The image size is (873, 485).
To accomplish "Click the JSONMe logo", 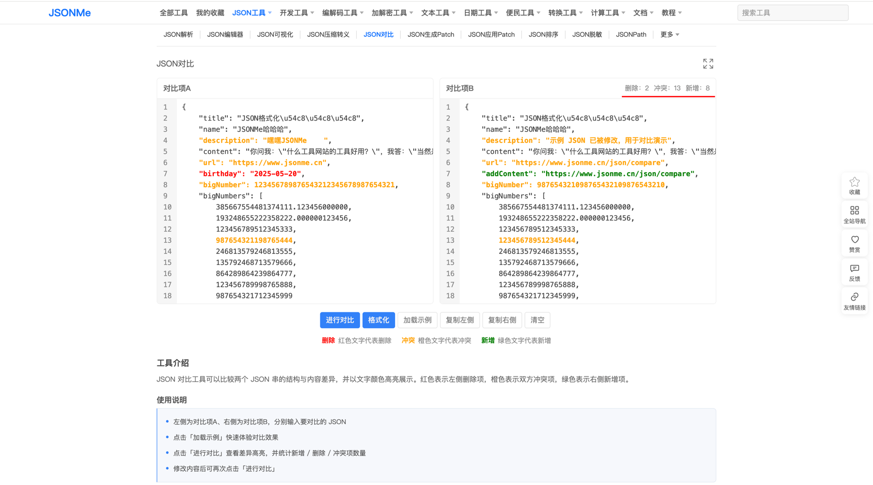I will point(70,13).
